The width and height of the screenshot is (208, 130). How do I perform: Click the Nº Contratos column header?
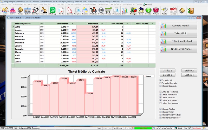tap(115, 23)
